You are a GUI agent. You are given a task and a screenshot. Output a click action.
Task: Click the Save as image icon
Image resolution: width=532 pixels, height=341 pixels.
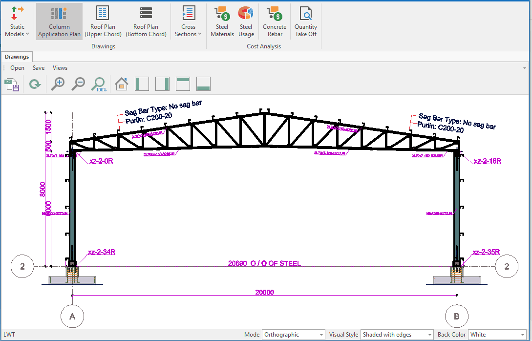[12, 85]
